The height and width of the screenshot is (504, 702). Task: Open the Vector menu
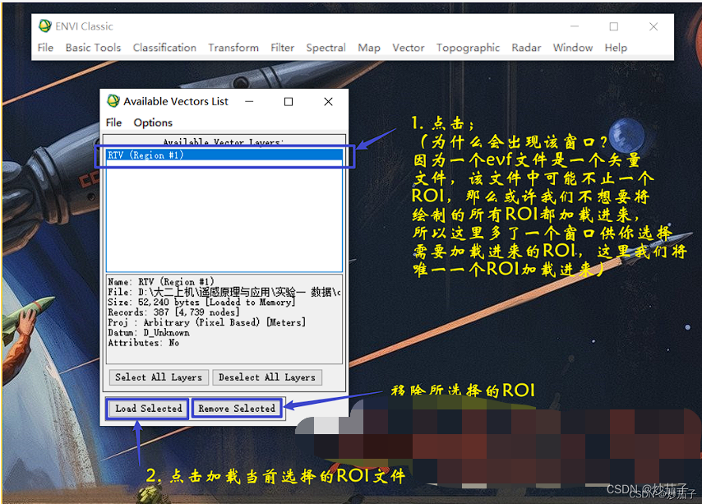pos(408,48)
